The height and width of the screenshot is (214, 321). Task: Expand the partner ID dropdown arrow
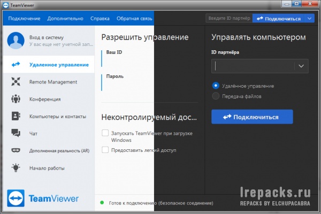pyautogui.click(x=301, y=66)
